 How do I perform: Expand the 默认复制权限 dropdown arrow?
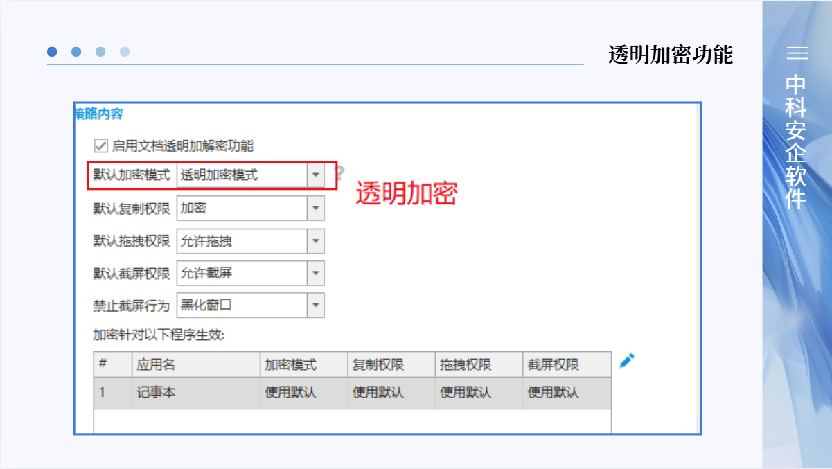(316, 209)
